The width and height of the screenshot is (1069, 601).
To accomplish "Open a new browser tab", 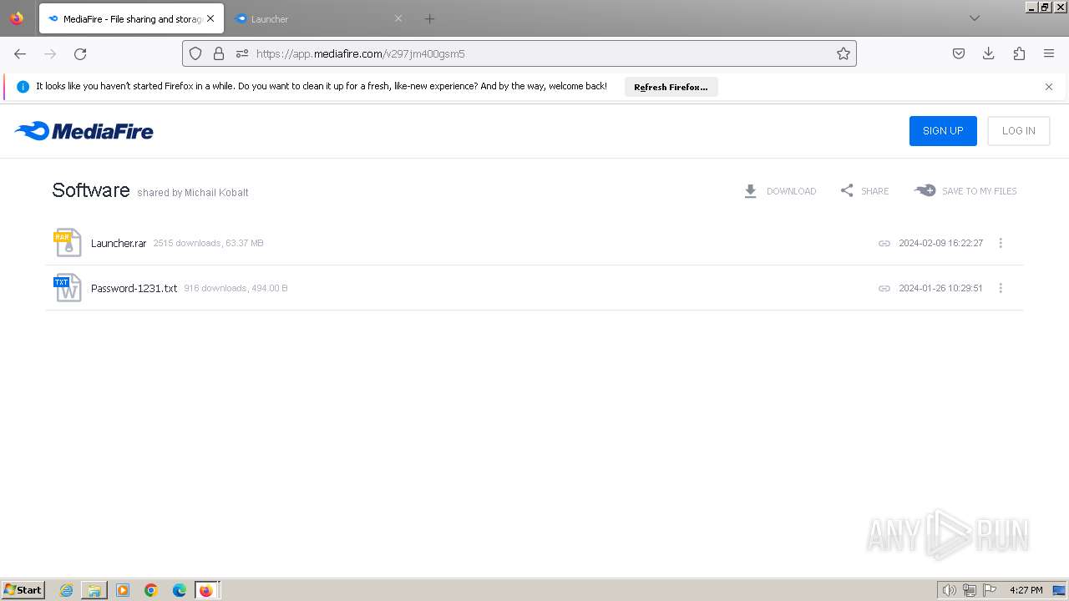I will (x=429, y=18).
